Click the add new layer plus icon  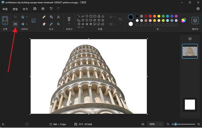click(190, 39)
